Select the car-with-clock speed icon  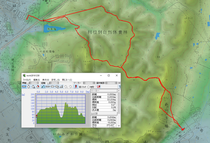click(57, 87)
